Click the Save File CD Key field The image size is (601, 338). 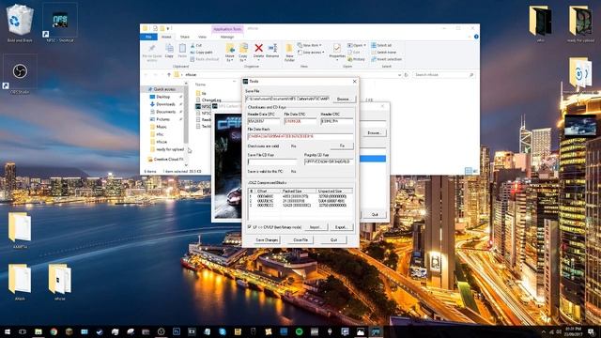click(x=271, y=162)
